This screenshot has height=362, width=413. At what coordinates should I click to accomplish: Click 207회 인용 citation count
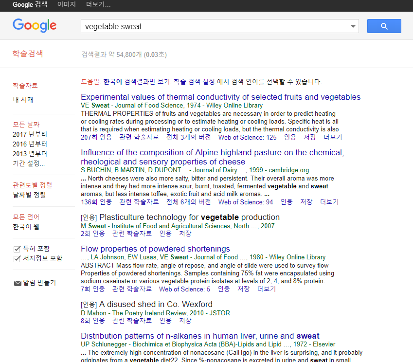(x=96, y=137)
